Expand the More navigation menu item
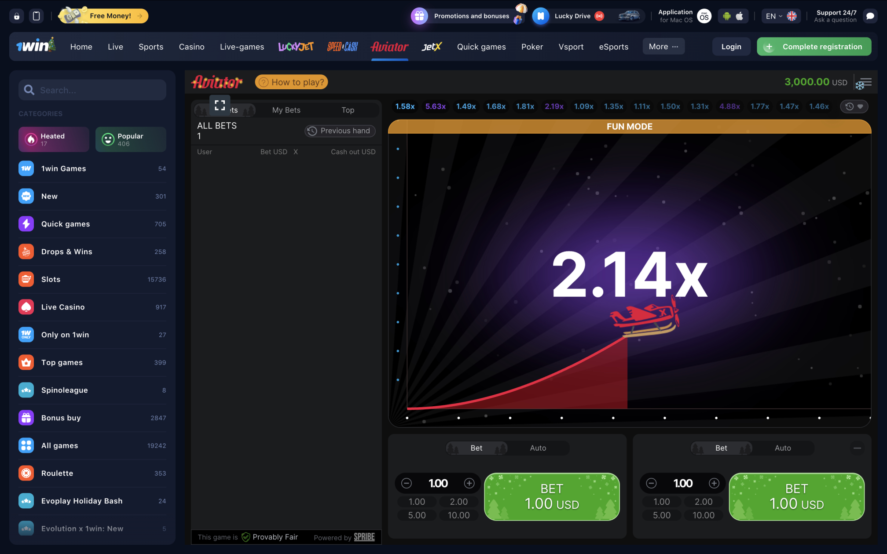The image size is (887, 554). 663,46
